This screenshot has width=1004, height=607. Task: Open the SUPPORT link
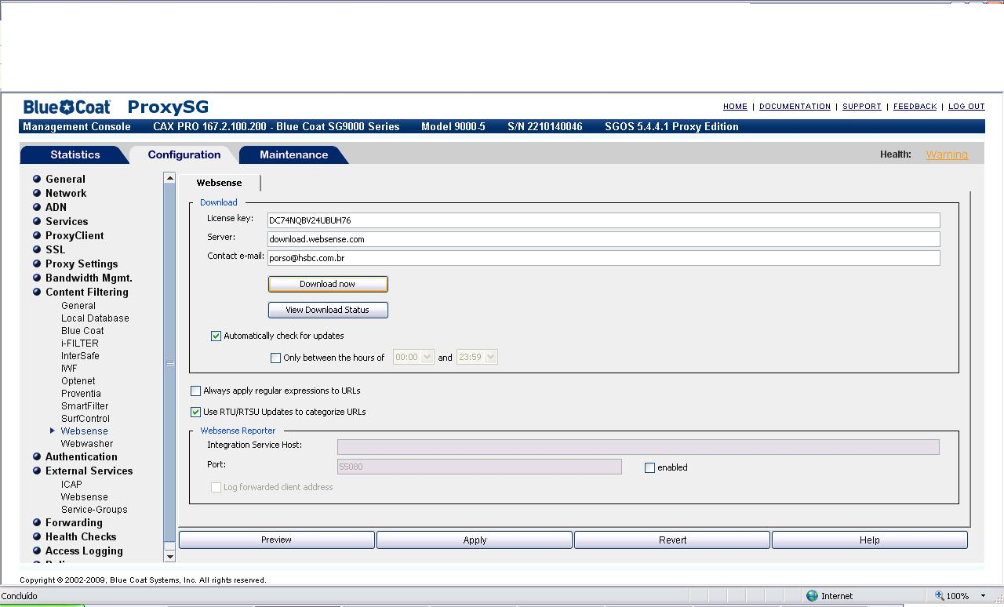click(862, 107)
